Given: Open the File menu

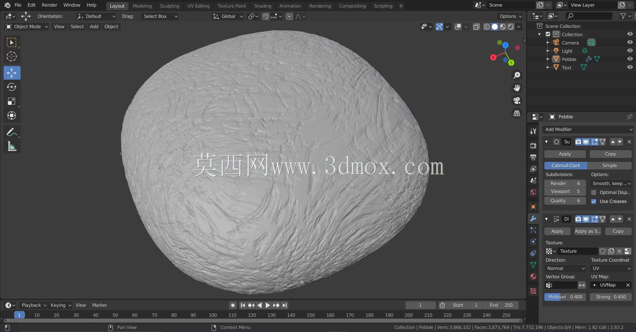Looking at the screenshot, I should pos(18,5).
